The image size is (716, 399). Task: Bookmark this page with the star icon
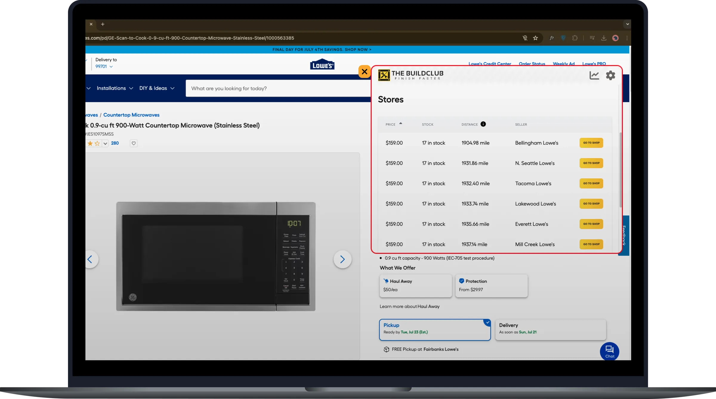click(536, 38)
